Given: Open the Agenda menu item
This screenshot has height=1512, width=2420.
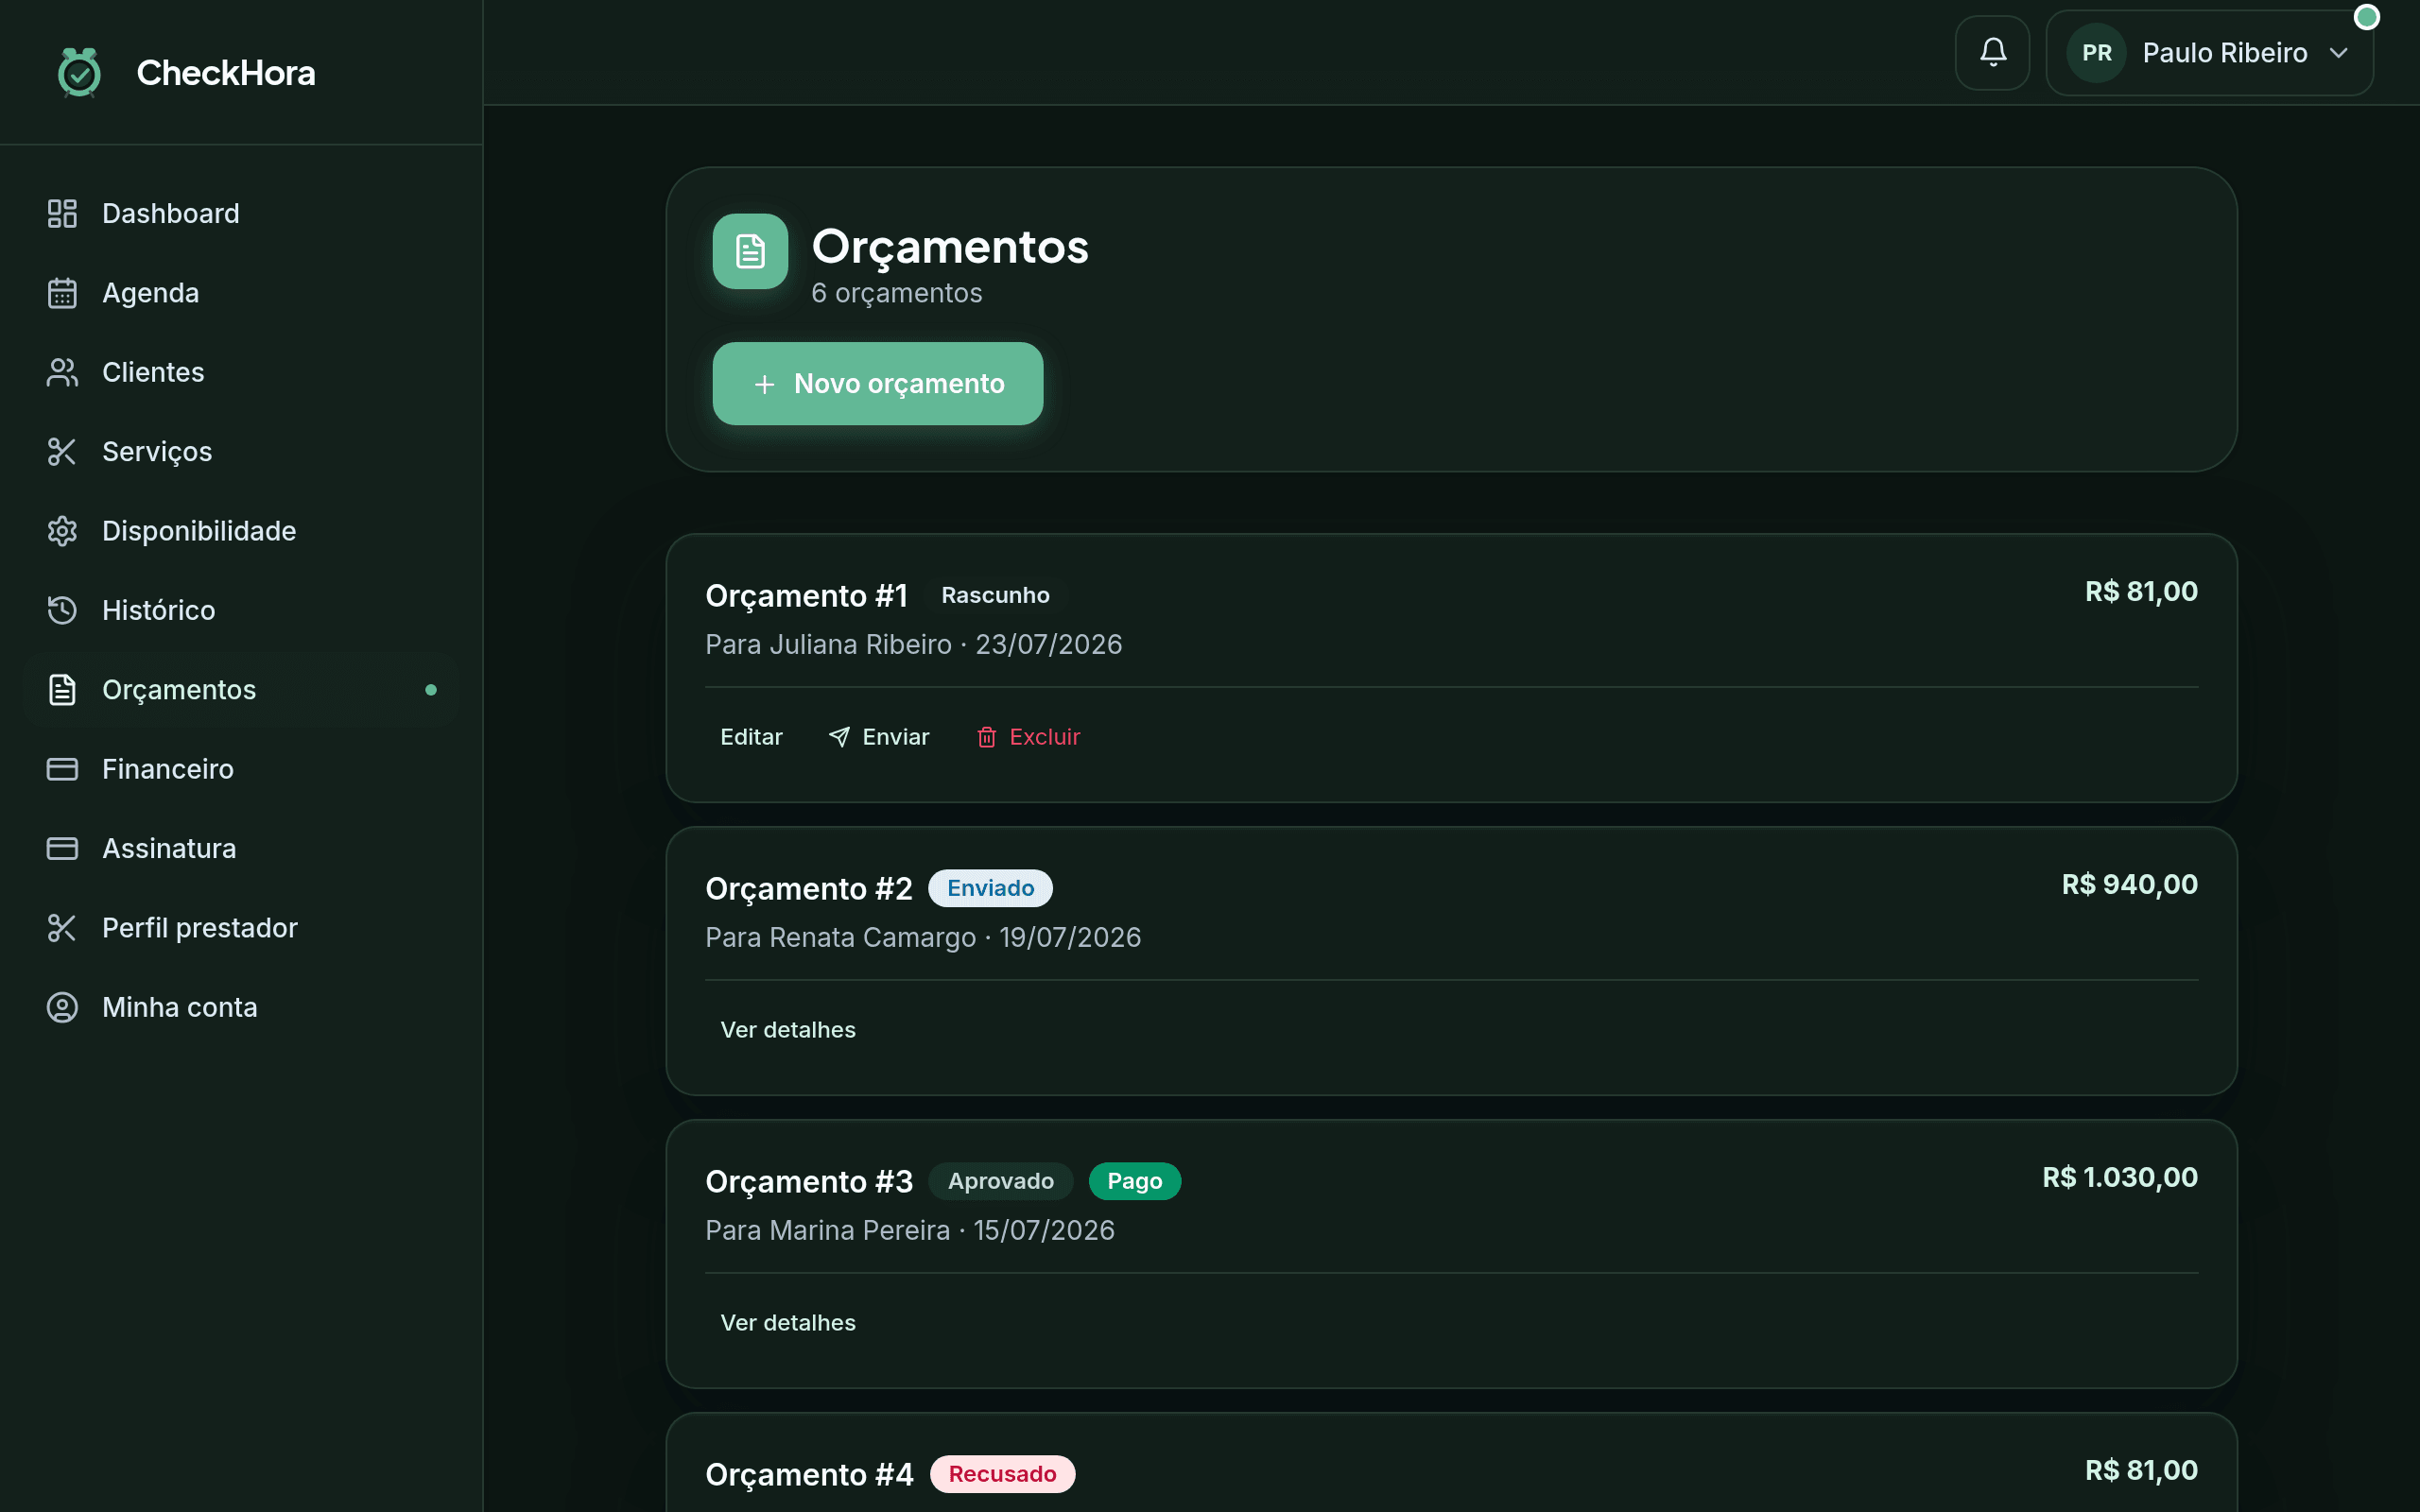Looking at the screenshot, I should pyautogui.click(x=241, y=293).
